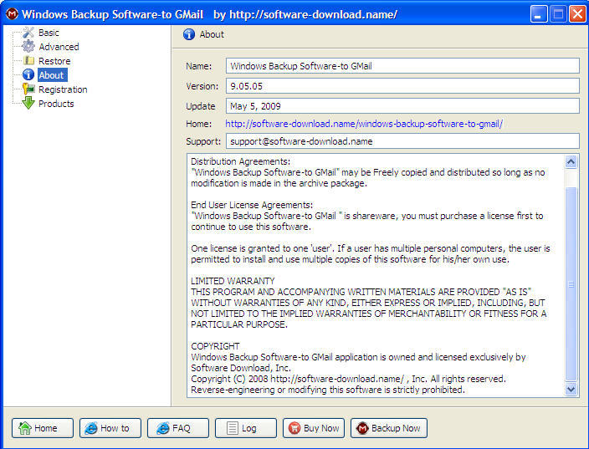Open the software-download.name home page link
Image resolution: width=589 pixels, height=449 pixels.
point(364,124)
